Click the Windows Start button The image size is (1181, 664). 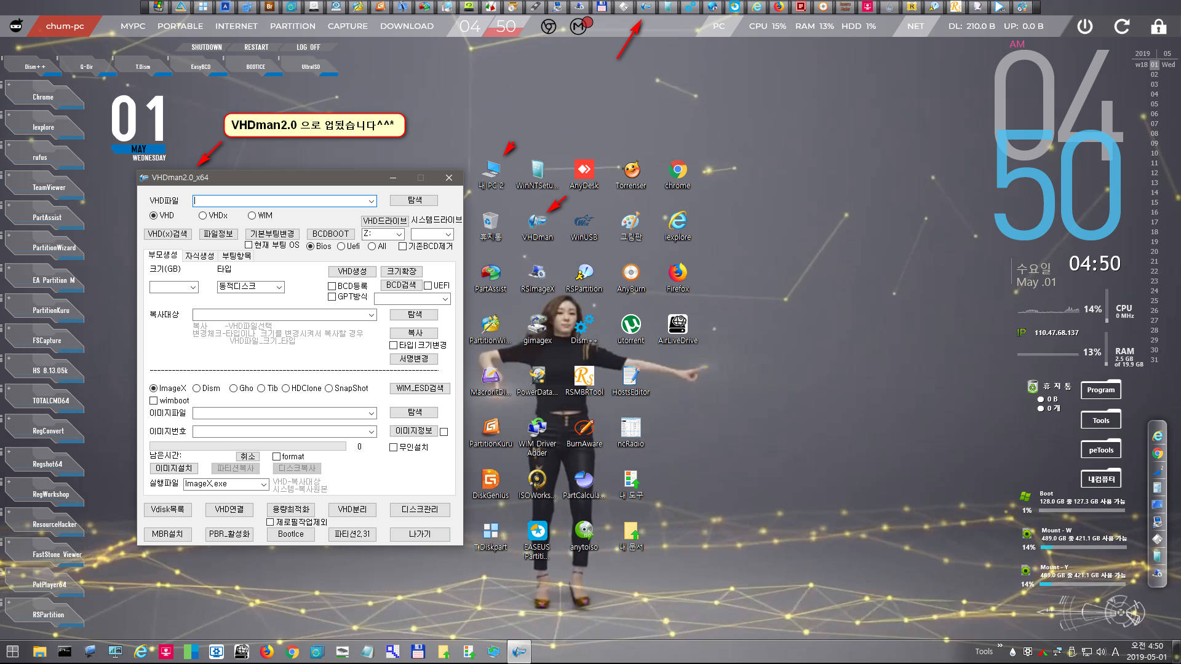click(x=12, y=652)
